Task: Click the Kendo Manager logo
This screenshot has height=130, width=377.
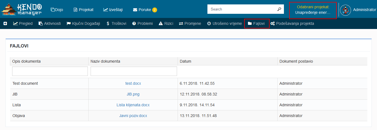Action: (x=22, y=9)
